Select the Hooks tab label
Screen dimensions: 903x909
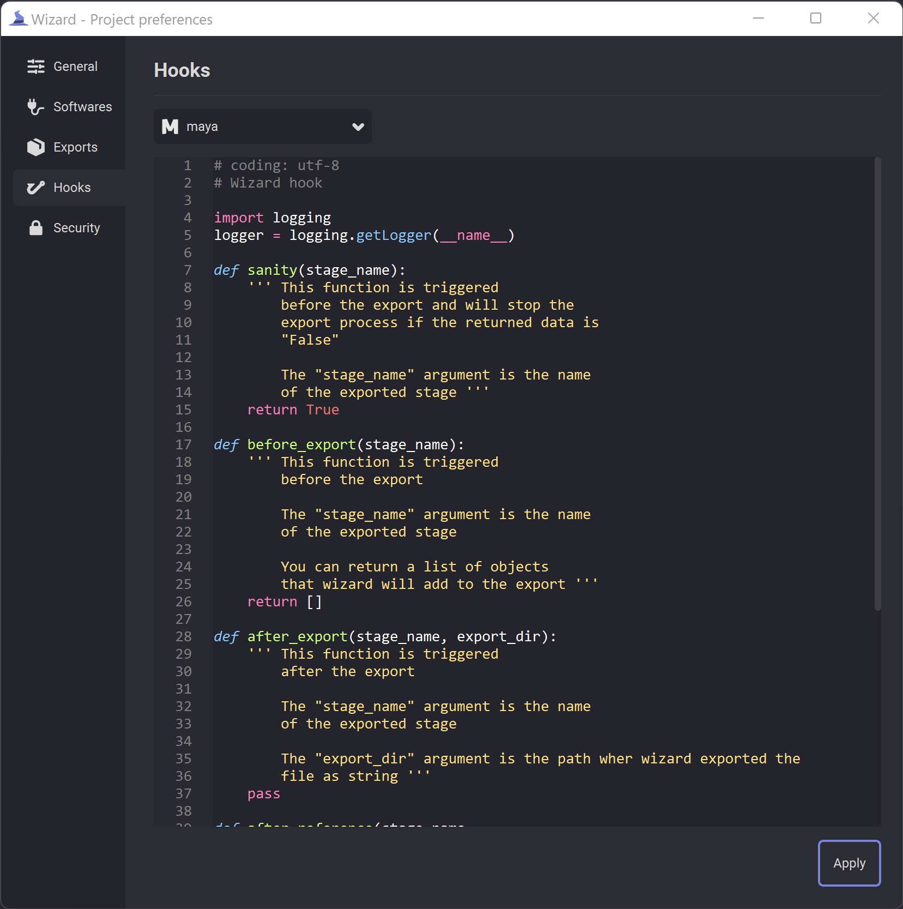click(72, 188)
